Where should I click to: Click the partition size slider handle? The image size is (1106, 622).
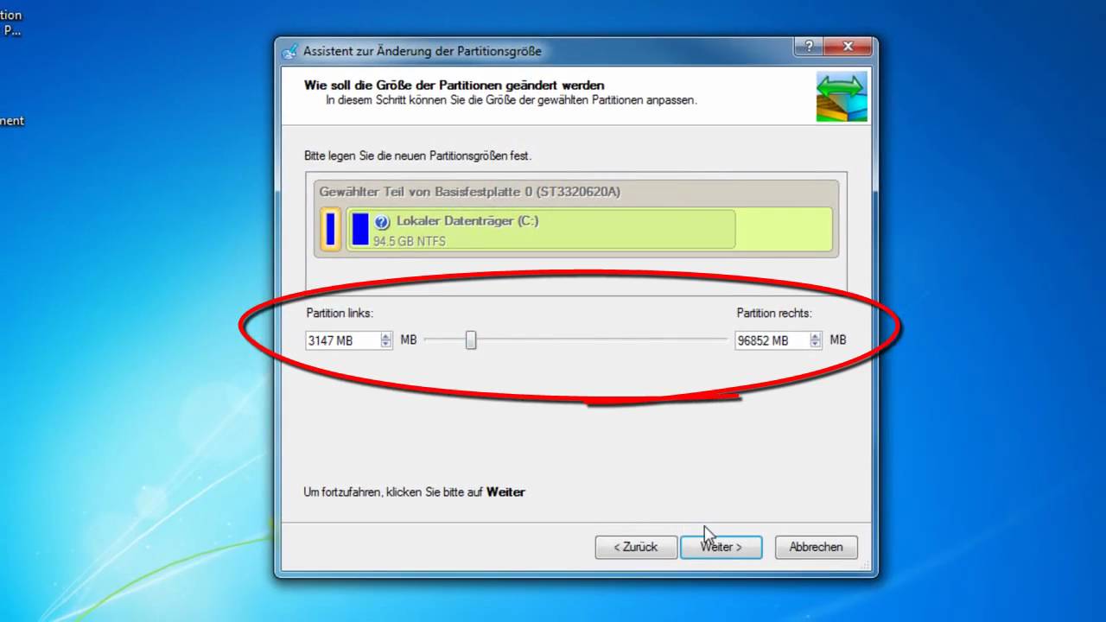[x=471, y=340]
